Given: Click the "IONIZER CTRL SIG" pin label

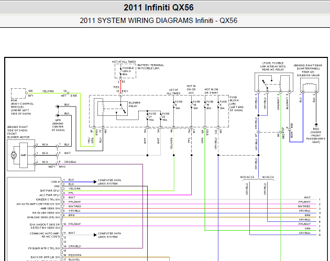Looking at the screenshot, I should point(48,199).
